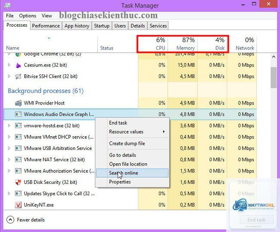
Task: Open the Options menu
Action: tap(28, 16)
